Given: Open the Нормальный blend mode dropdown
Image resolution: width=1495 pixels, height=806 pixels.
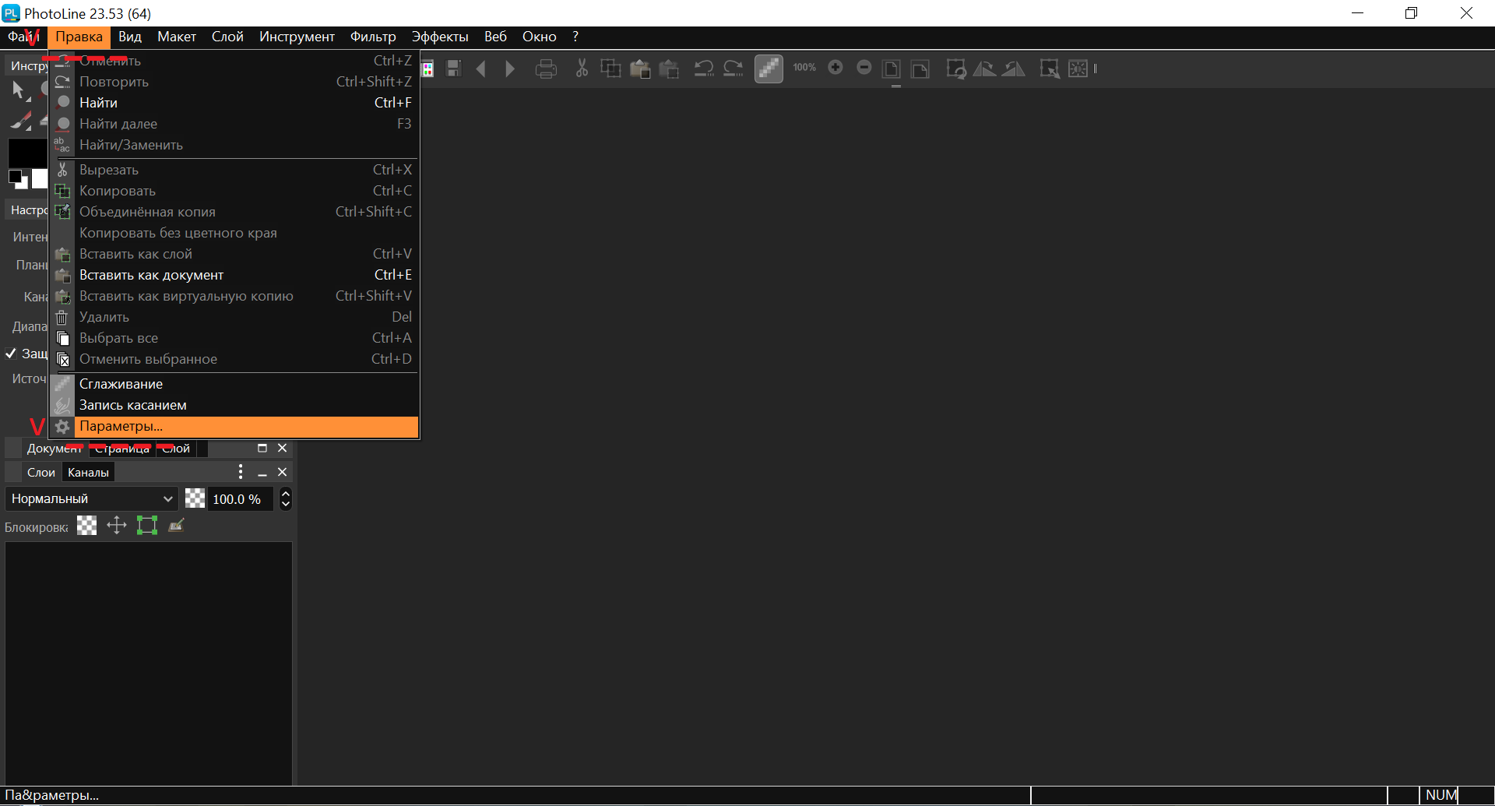Looking at the screenshot, I should click(91, 499).
